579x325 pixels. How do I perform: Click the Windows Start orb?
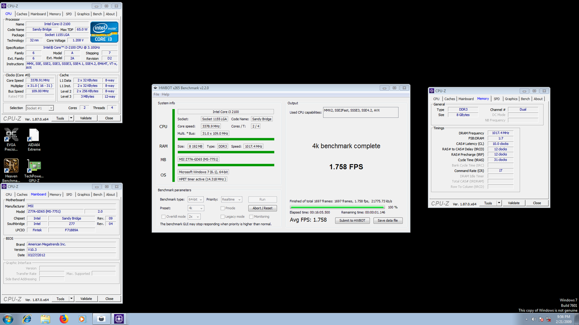click(8, 319)
